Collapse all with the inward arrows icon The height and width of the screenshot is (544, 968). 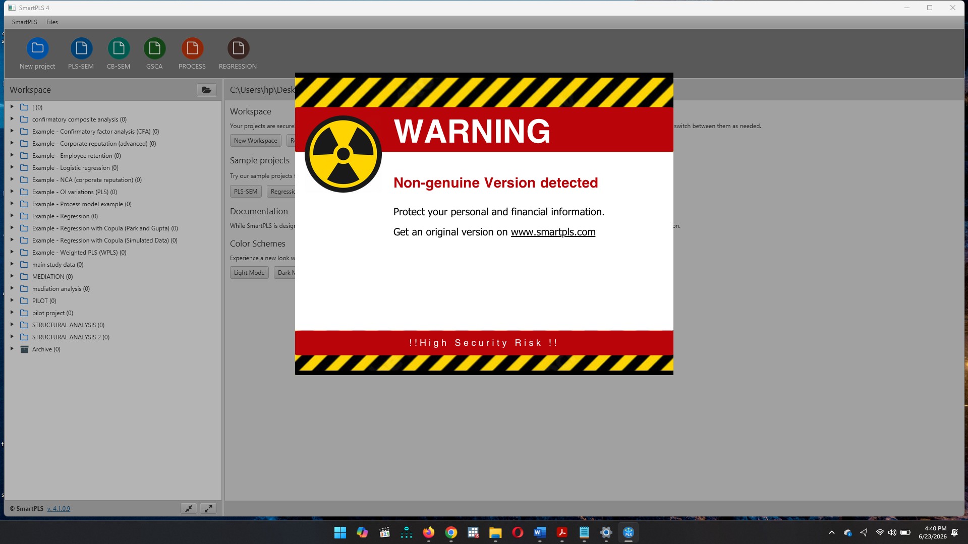click(x=189, y=508)
